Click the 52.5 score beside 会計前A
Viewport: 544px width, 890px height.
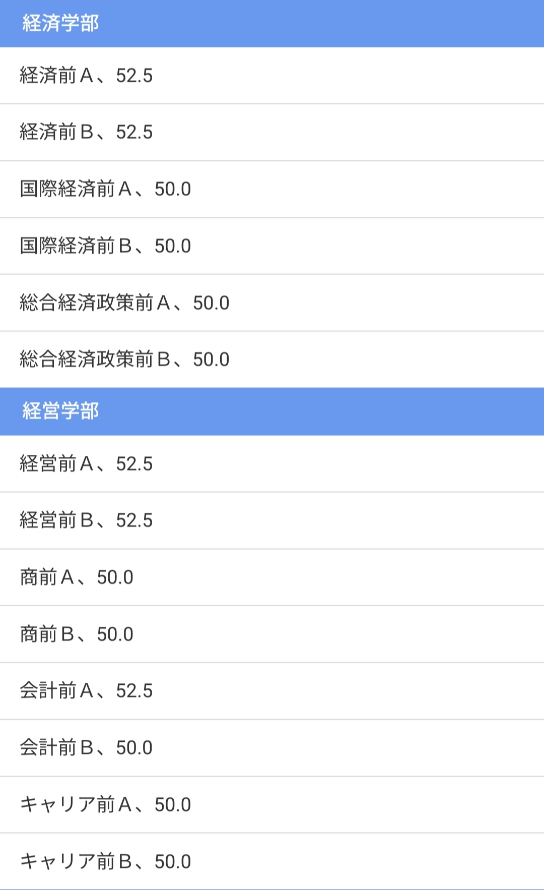(134, 691)
